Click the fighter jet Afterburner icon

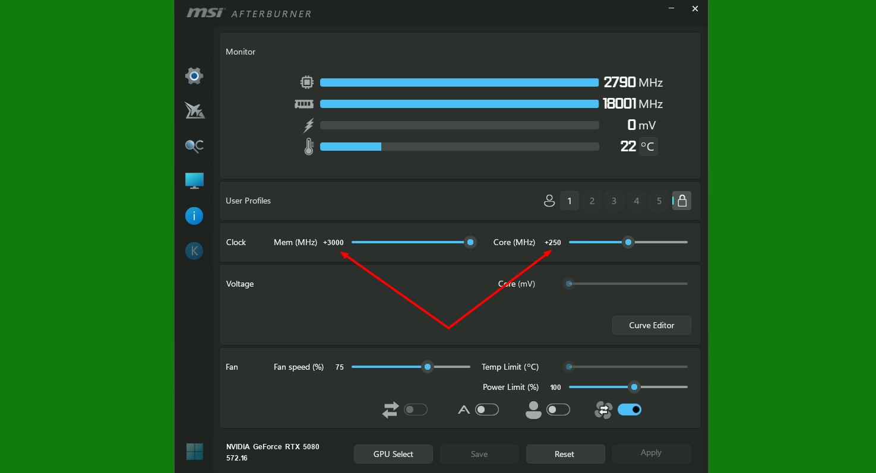point(194,110)
